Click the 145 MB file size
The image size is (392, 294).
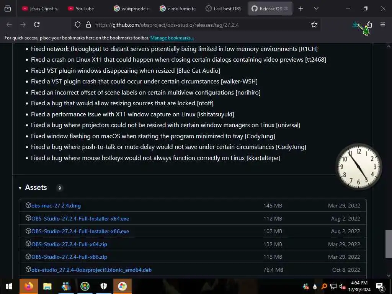tap(273, 206)
